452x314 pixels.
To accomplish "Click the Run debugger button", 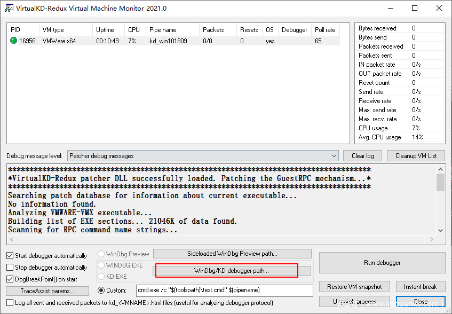I will coord(382,263).
